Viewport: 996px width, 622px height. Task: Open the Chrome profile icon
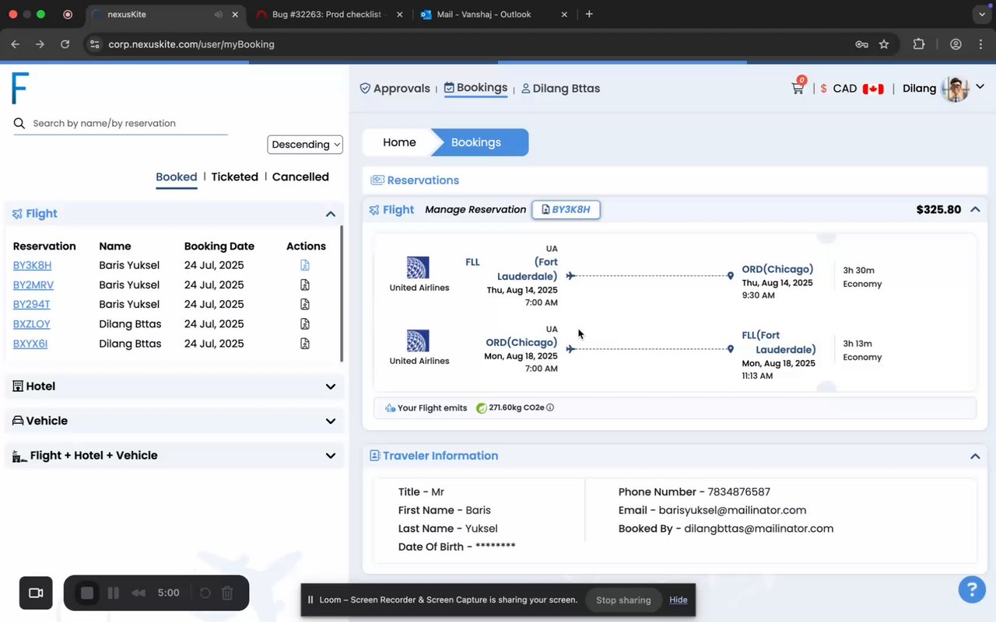pyautogui.click(x=956, y=44)
